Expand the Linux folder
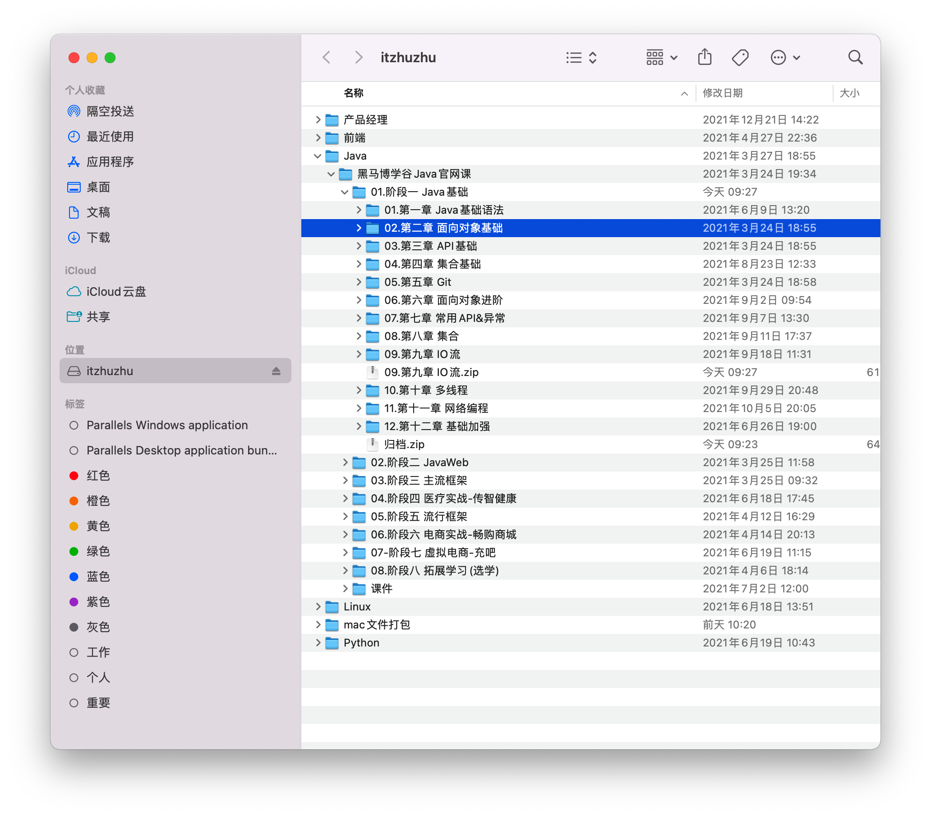This screenshot has width=931, height=816. coord(318,606)
